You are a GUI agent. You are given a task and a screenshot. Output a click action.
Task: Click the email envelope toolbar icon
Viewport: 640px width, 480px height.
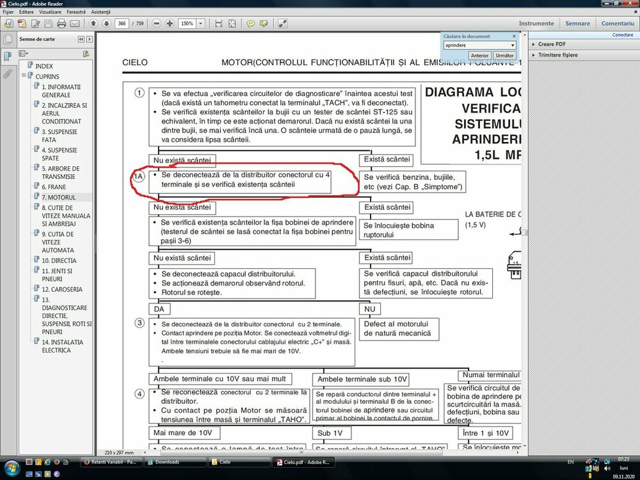tap(74, 24)
